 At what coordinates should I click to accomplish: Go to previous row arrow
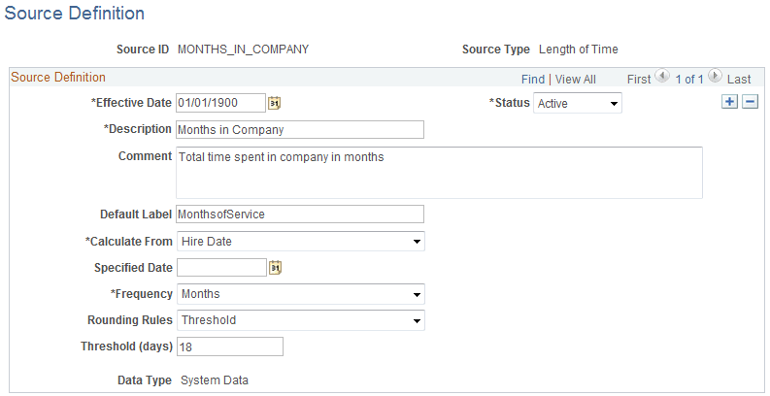click(x=663, y=77)
